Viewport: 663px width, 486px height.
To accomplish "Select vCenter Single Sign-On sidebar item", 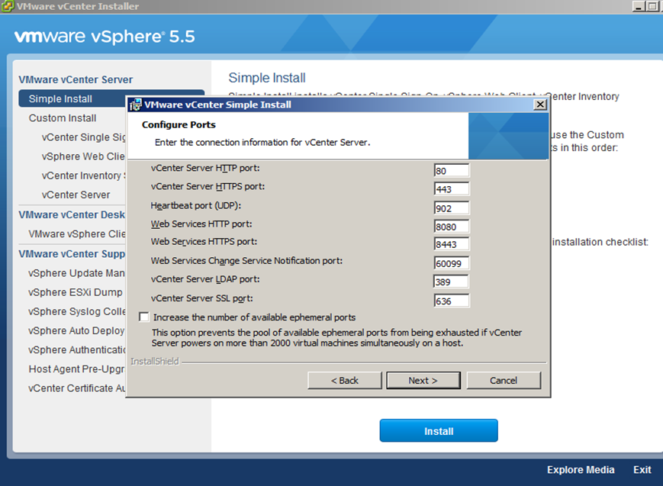I will [84, 137].
